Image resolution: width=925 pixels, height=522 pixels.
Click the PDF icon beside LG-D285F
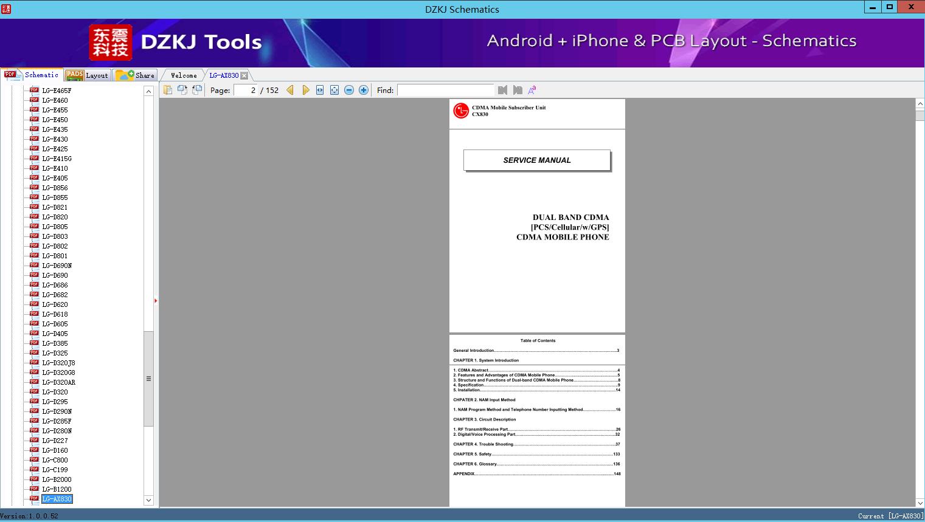[34, 421]
